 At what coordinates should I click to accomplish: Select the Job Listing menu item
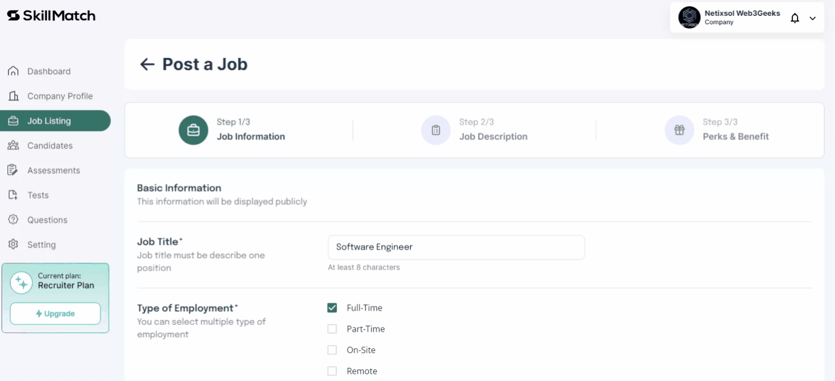tap(55, 121)
